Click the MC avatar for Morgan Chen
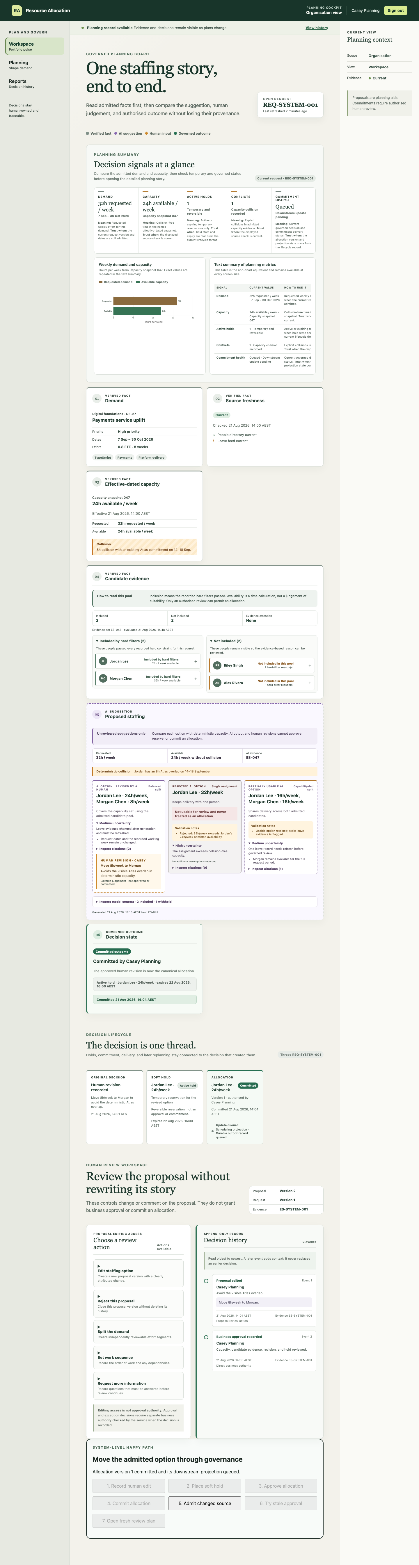The width and height of the screenshot is (419, 1565). (x=103, y=678)
